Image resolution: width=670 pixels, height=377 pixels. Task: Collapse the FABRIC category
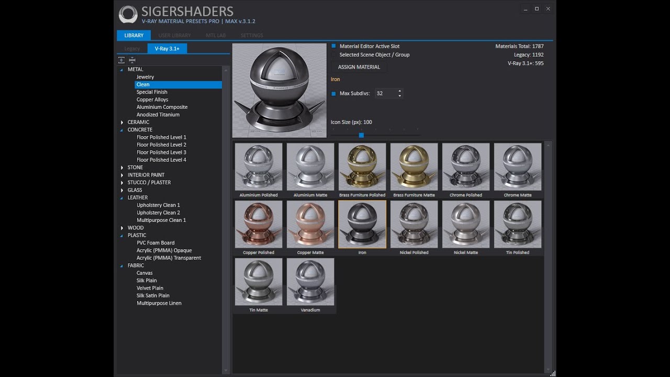coord(121,265)
